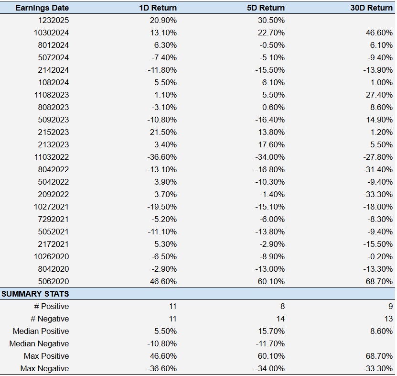397x376 pixels.
Task: Click the 6.30% 1D return cell
Action: (165, 45)
